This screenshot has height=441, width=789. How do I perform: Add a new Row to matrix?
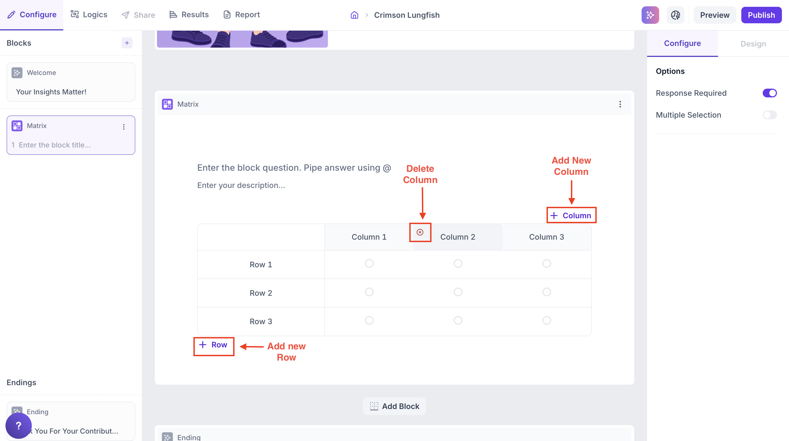pos(213,345)
